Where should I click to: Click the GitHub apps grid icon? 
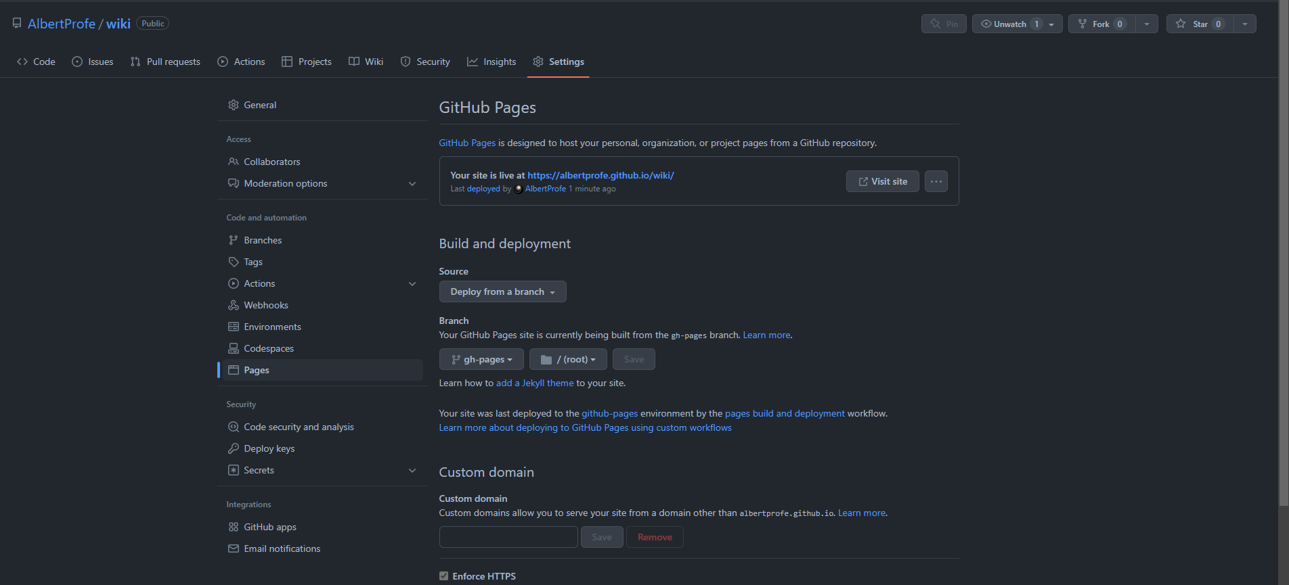[234, 527]
